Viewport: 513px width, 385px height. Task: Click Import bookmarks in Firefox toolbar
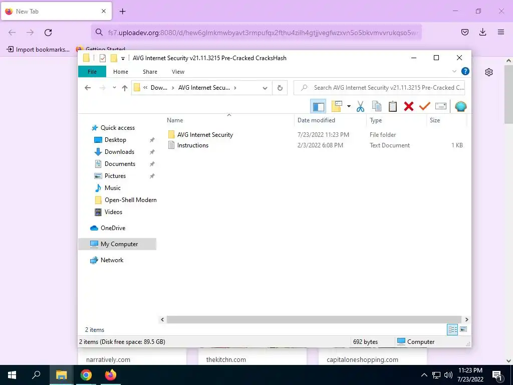38,50
